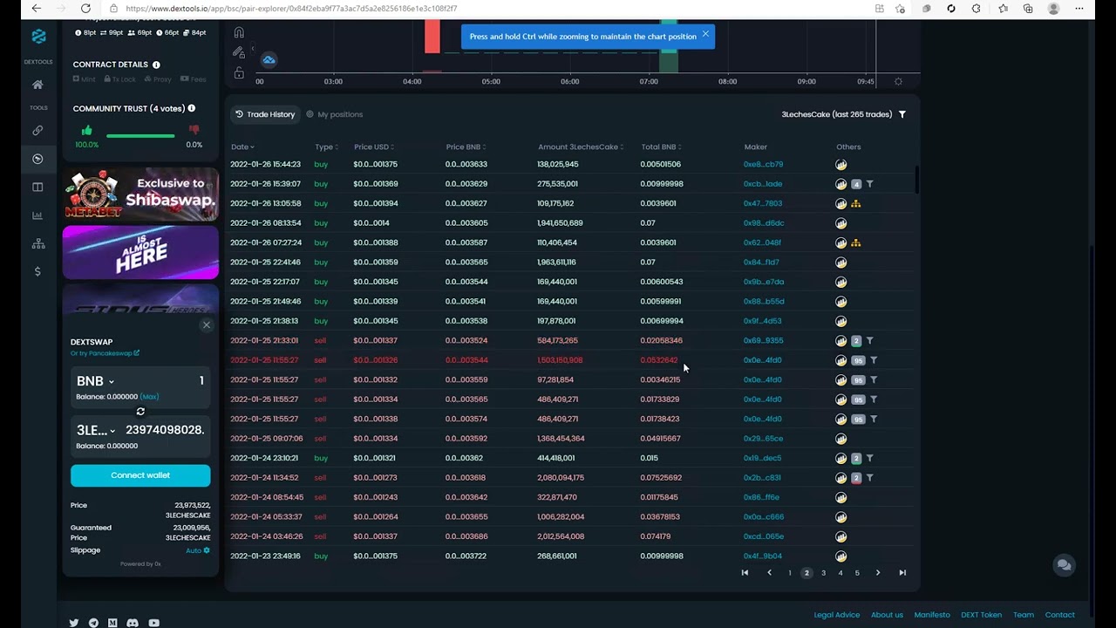Sort trades by Total BNB column
The width and height of the screenshot is (1116, 628).
pos(661,147)
